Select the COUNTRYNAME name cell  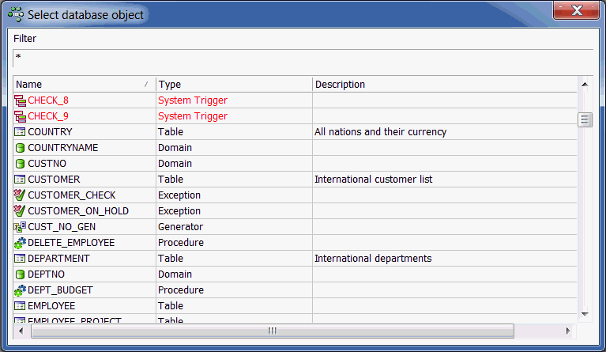[x=63, y=148]
